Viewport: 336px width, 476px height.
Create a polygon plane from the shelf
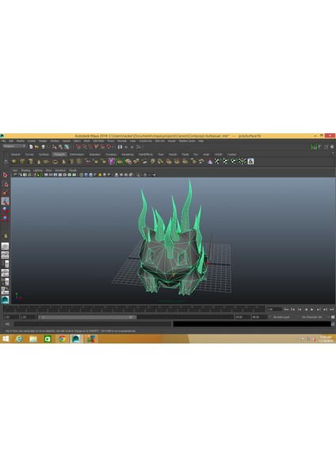coord(47,162)
